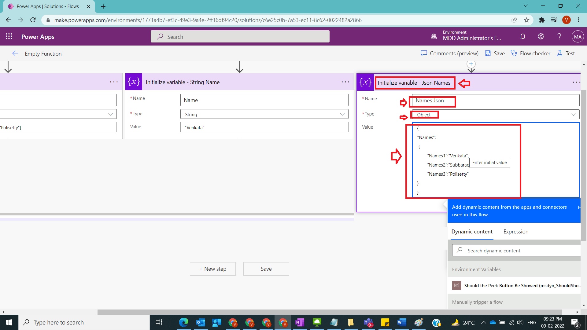This screenshot has height=330, width=587.
Task: Open ellipsis menu for String Name action
Action: [345, 82]
